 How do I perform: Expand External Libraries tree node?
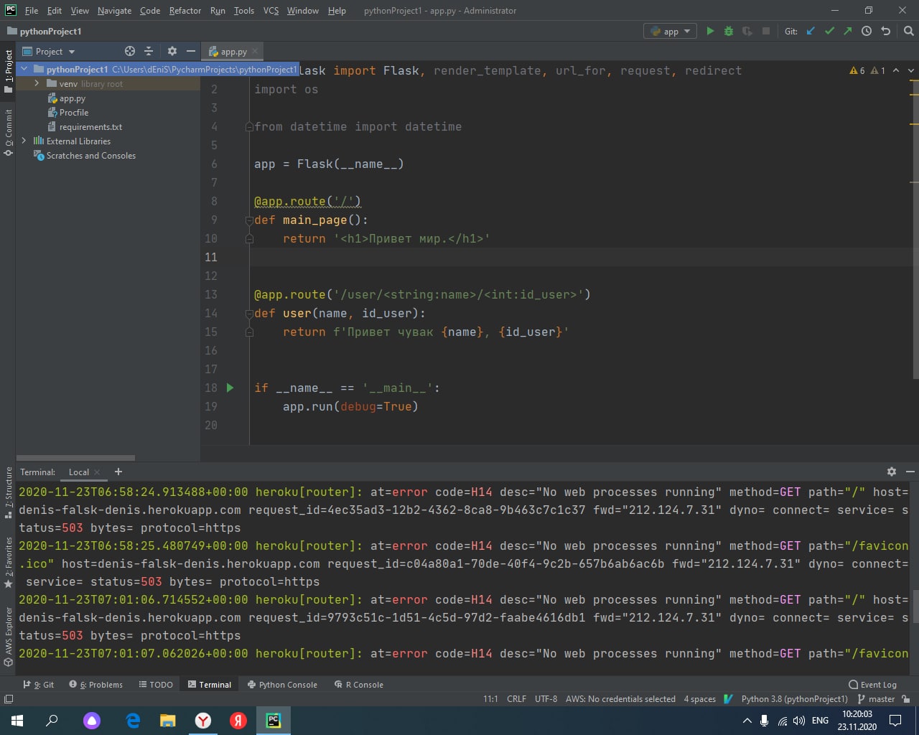[24, 141]
